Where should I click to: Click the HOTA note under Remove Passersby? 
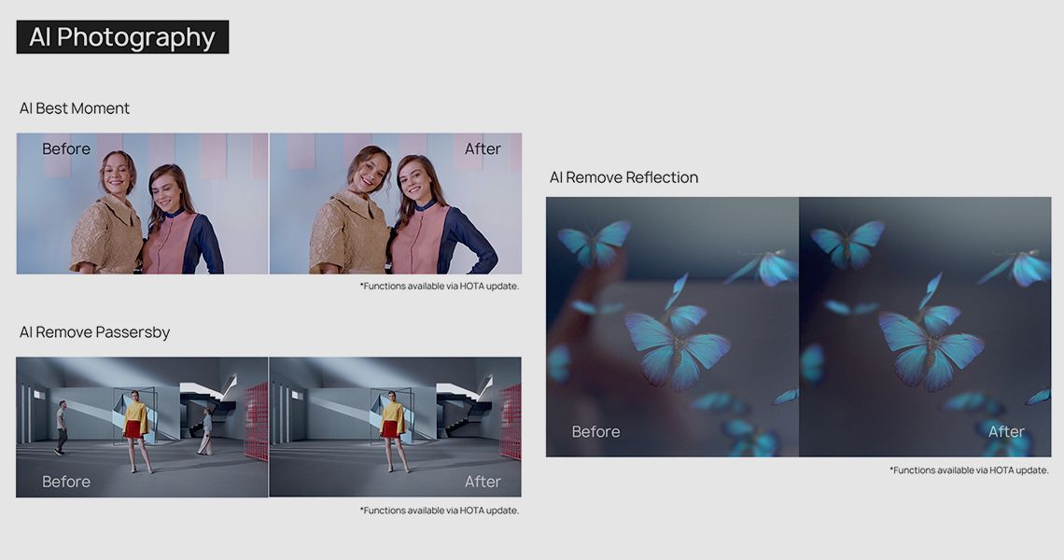[x=439, y=511]
